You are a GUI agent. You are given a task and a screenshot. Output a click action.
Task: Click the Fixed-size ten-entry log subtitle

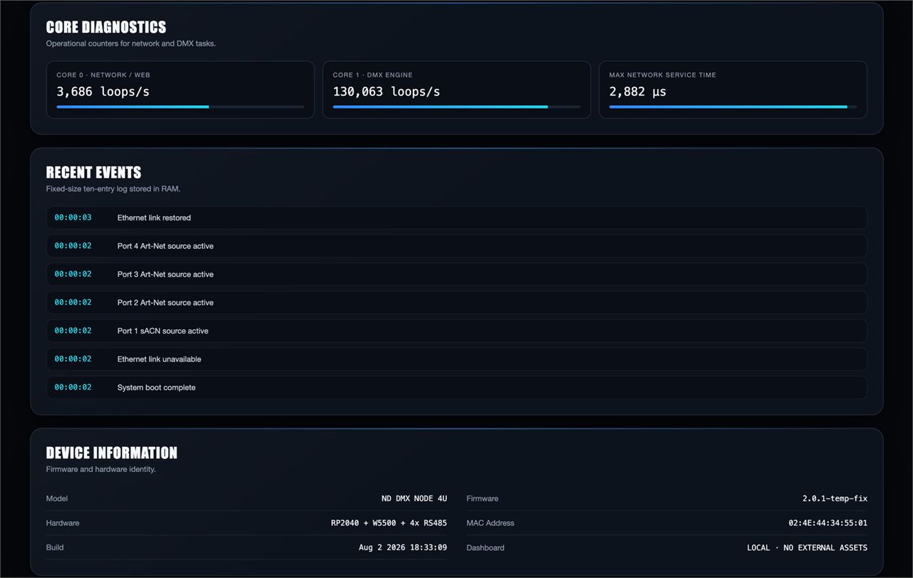113,189
